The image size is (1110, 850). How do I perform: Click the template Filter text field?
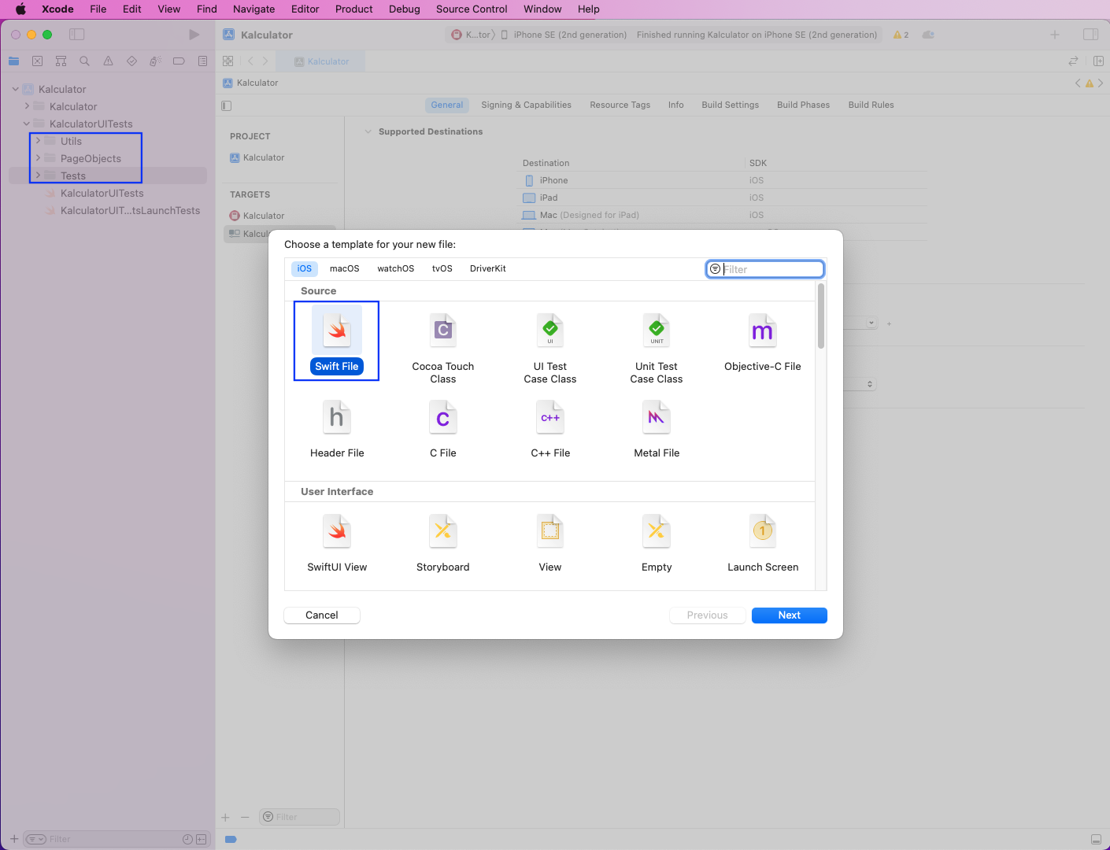coord(765,269)
